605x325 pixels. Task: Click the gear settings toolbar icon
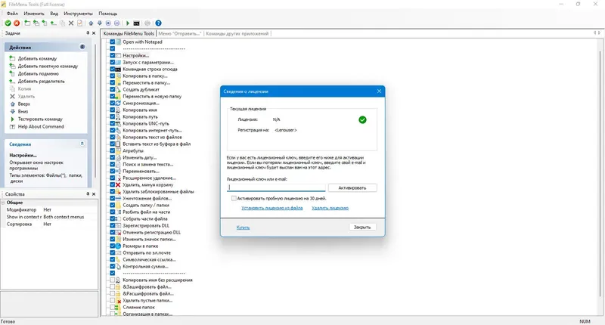click(x=147, y=23)
